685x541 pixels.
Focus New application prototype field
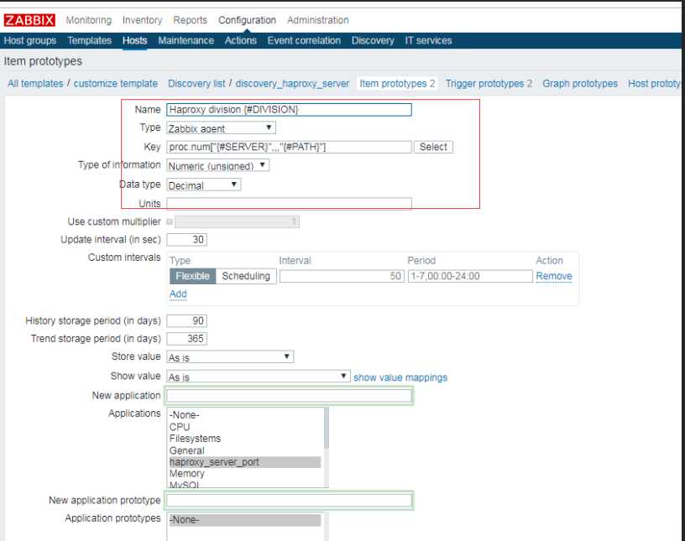click(289, 501)
